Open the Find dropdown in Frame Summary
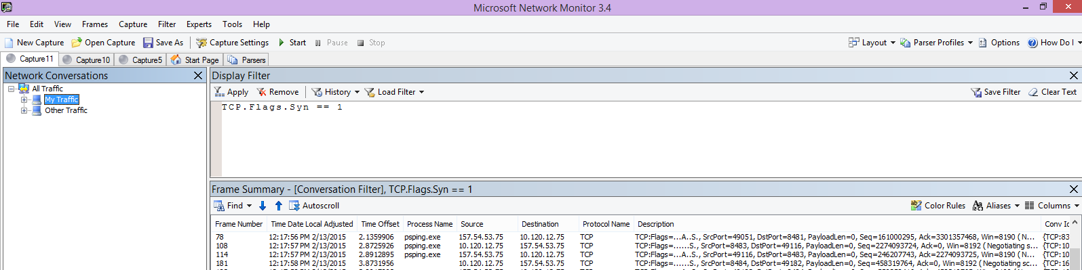The width and height of the screenshot is (1082, 270). pos(233,206)
